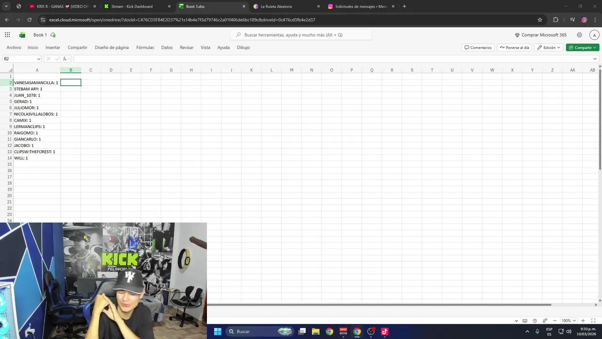
Task: Click the Excel search box Buscar herramientas
Action: pos(301,35)
